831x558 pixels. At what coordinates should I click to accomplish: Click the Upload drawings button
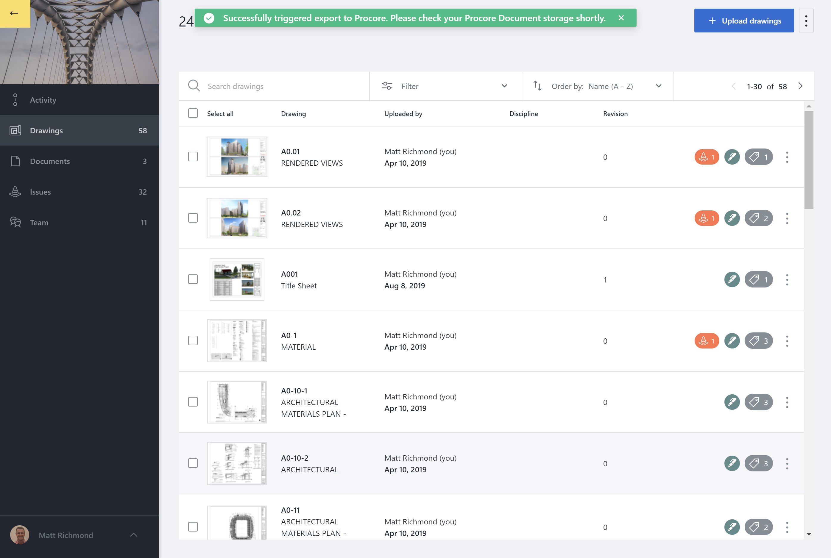click(743, 21)
